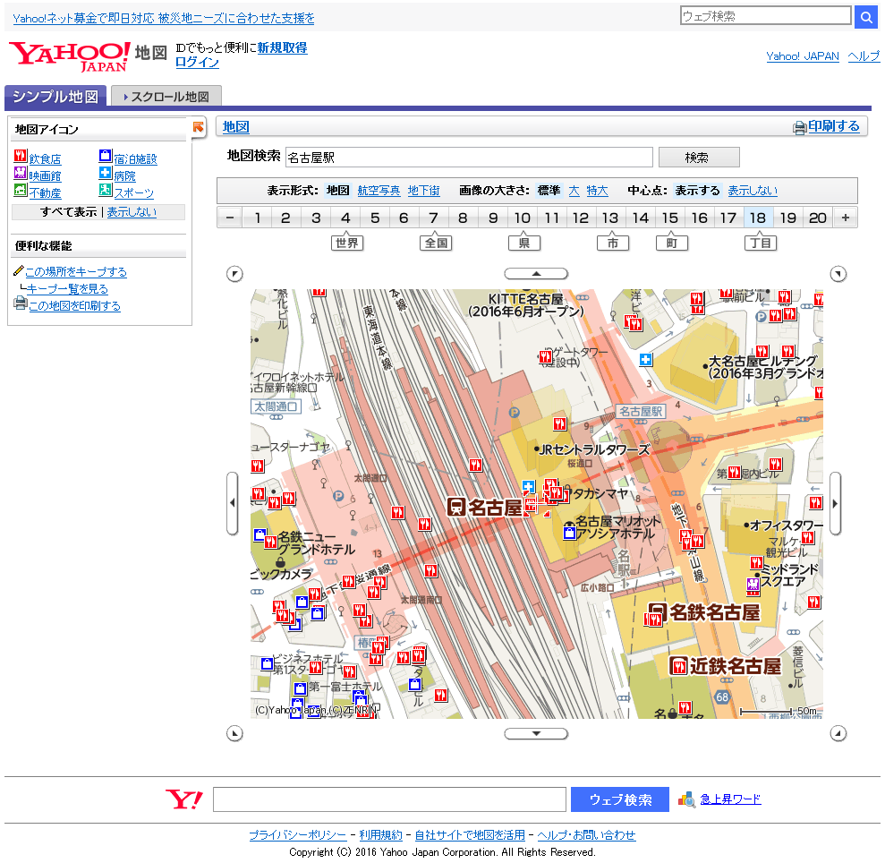Open キープ一覧を見る link

point(67,288)
